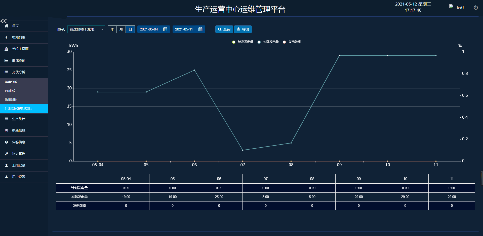Click the wrench icon beside 运维管理
Image resolution: width=483 pixels, height=236 pixels.
(7, 154)
